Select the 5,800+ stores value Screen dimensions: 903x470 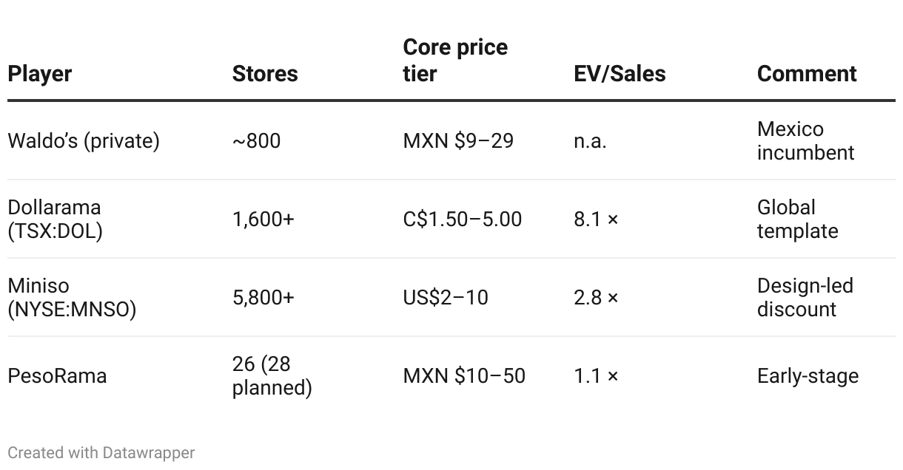click(263, 297)
